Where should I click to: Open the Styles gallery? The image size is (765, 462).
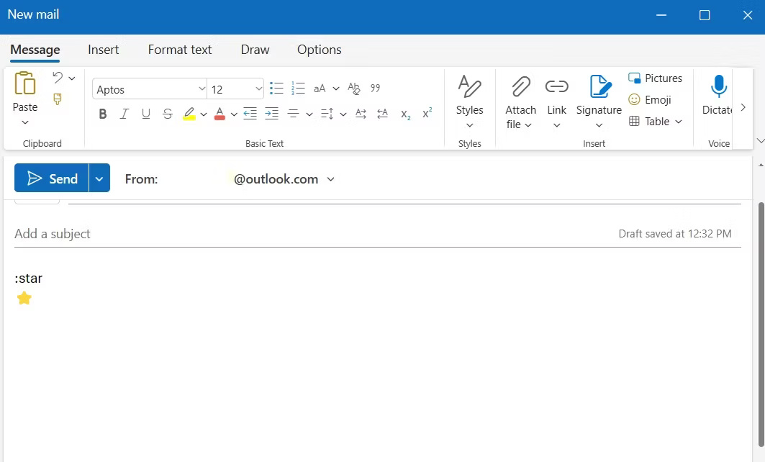[470, 101]
